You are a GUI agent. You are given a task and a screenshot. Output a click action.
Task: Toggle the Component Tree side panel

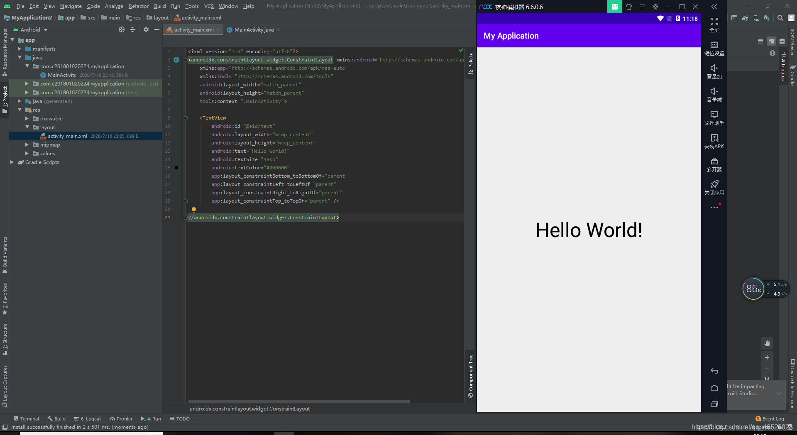point(471,376)
